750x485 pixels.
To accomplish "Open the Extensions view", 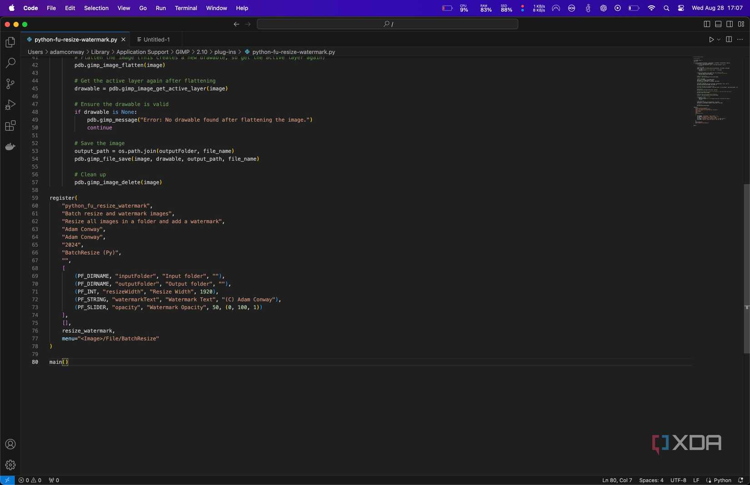I will (x=10, y=126).
